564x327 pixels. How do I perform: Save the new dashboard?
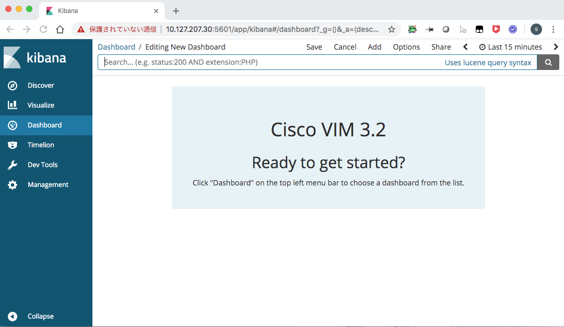tap(314, 46)
